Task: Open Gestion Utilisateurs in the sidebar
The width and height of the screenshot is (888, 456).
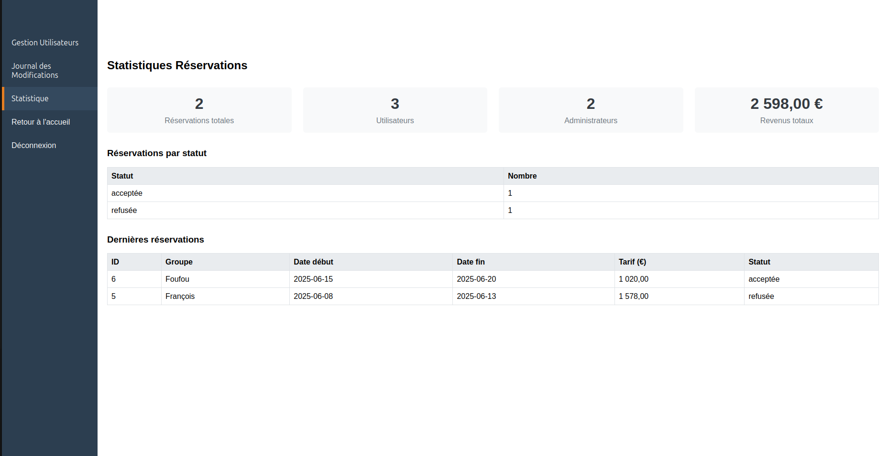Action: pyautogui.click(x=45, y=42)
